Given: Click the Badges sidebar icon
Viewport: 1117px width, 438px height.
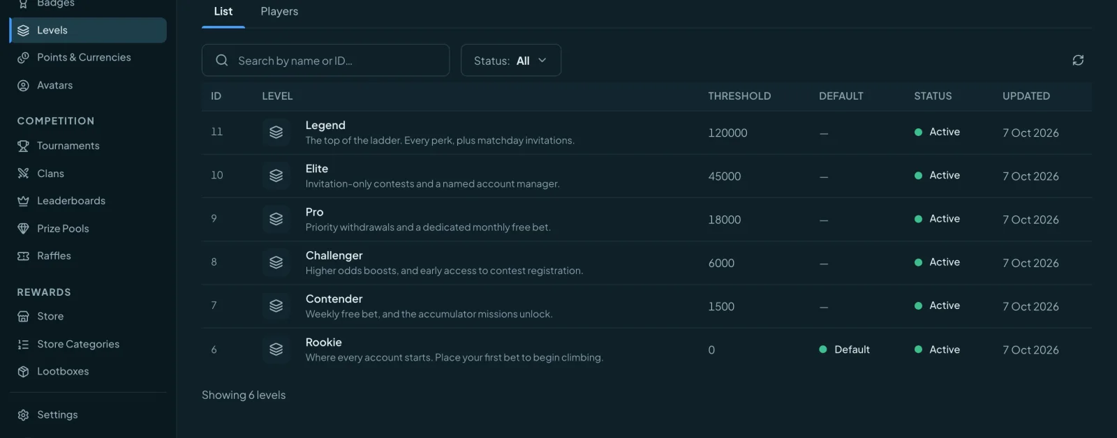Looking at the screenshot, I should (23, 3).
